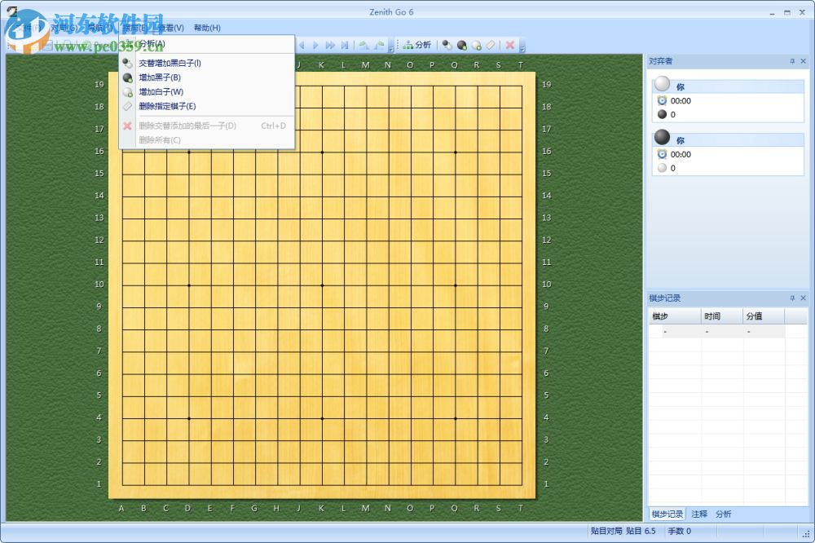Open the 帮助(H) menu
The height and width of the screenshot is (543, 815).
click(205, 27)
